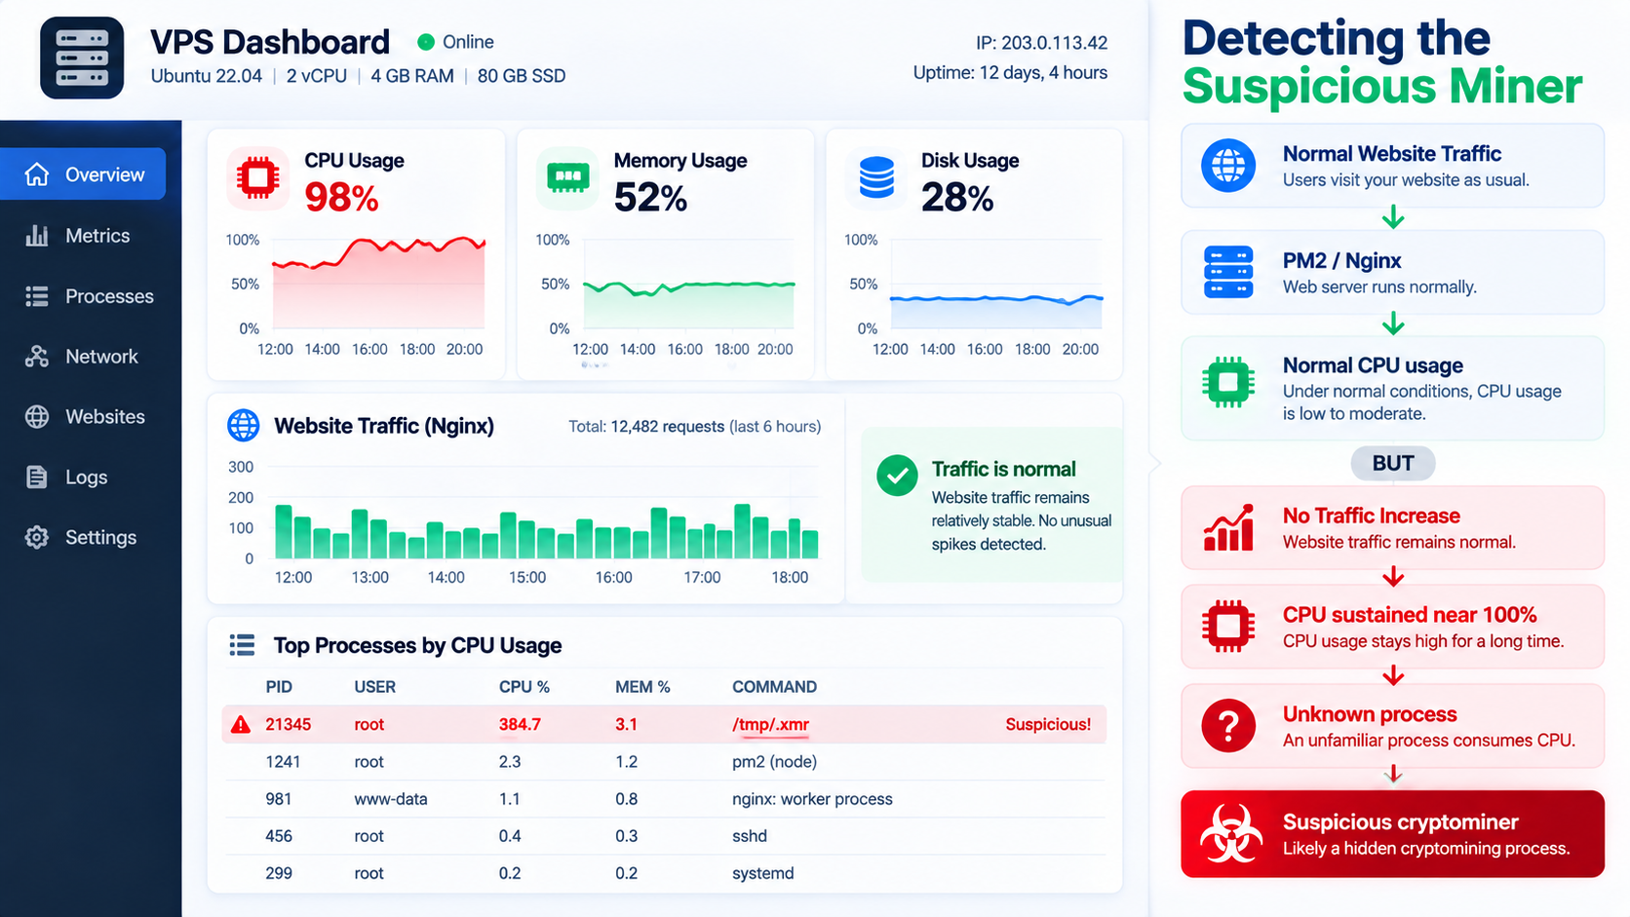Open the Settings label in the sidebar
Viewport: 1630px width, 917px height.
100,538
